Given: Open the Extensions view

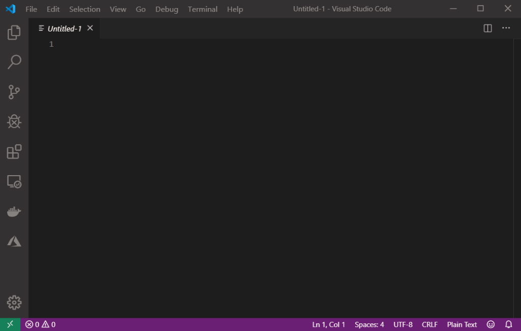Looking at the screenshot, I should 14,151.
